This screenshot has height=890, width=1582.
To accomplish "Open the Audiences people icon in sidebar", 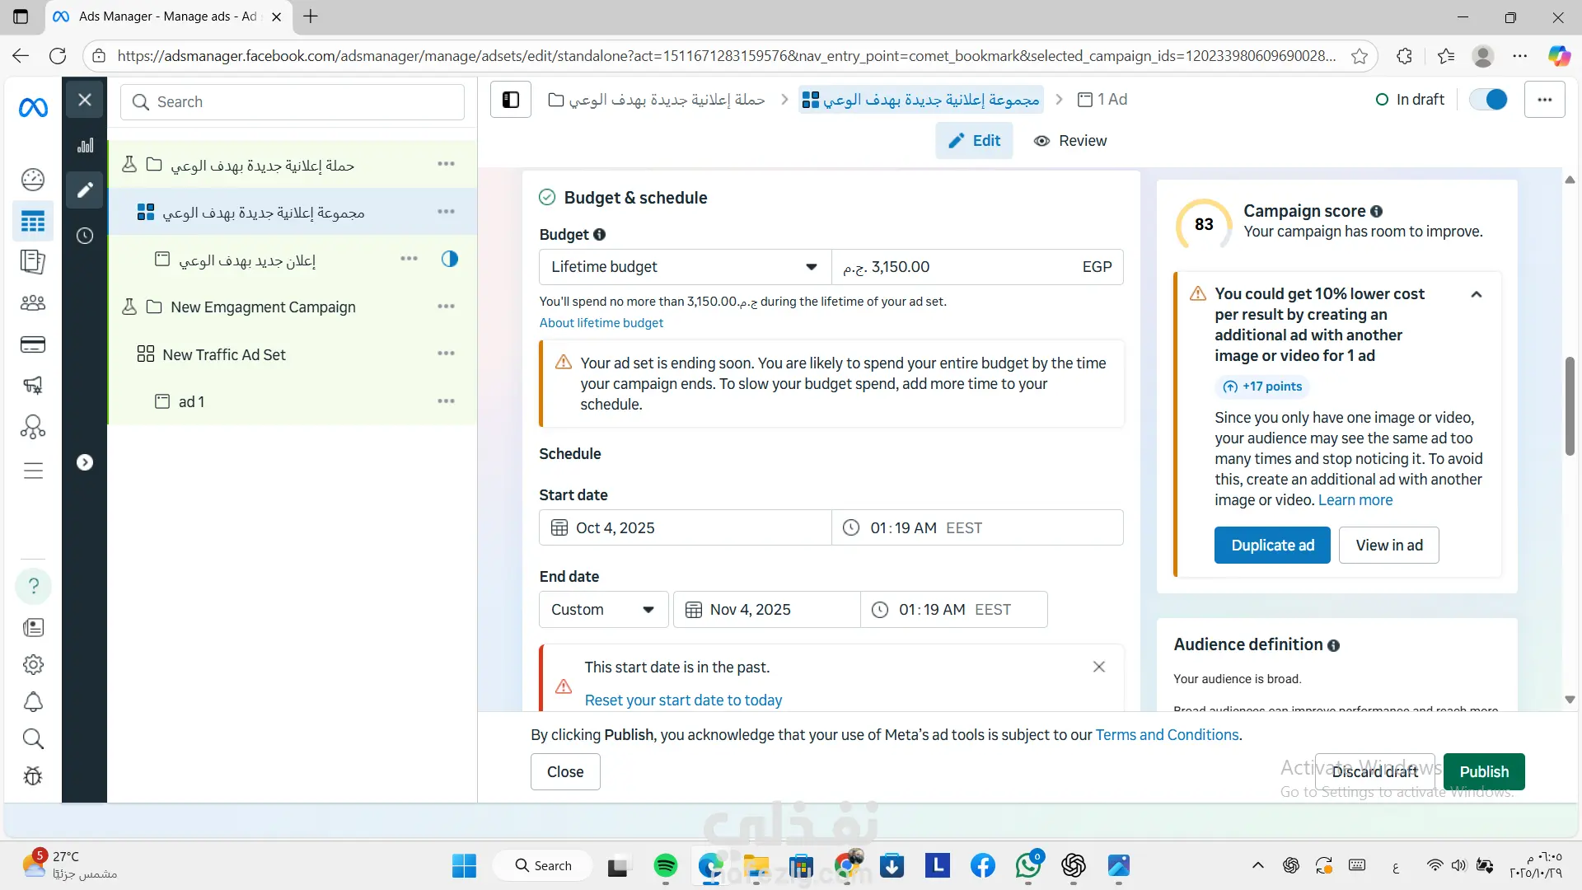I will point(33,303).
